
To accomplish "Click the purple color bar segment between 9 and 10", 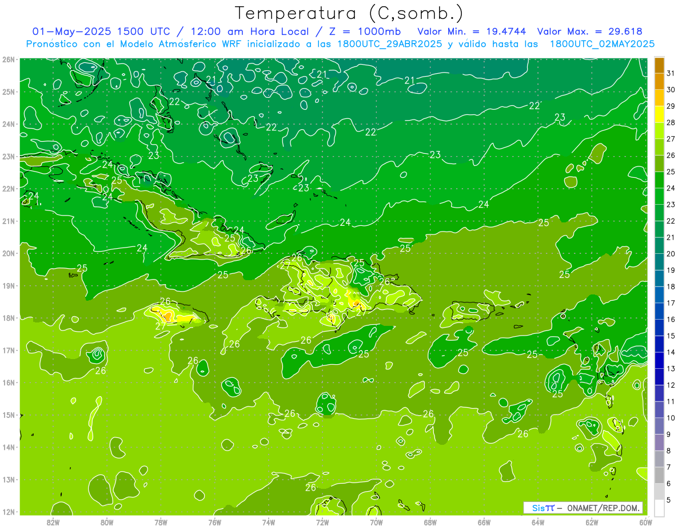I will [660, 426].
